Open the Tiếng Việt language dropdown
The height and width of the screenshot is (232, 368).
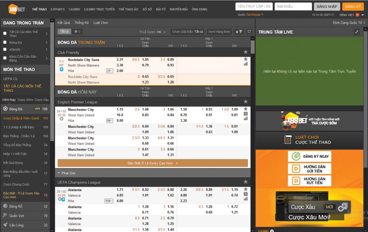tap(349, 15)
